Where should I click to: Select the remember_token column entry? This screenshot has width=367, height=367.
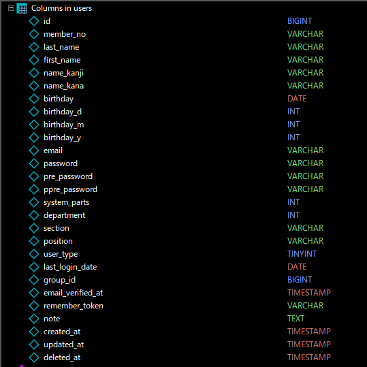tap(74, 306)
